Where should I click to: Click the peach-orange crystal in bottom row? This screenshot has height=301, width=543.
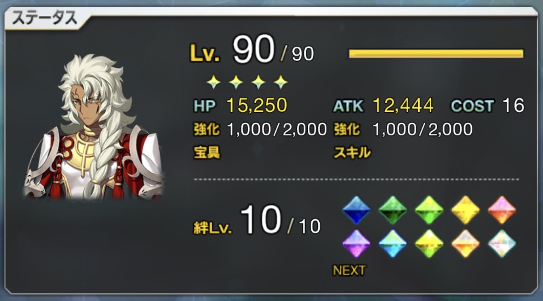point(465,244)
